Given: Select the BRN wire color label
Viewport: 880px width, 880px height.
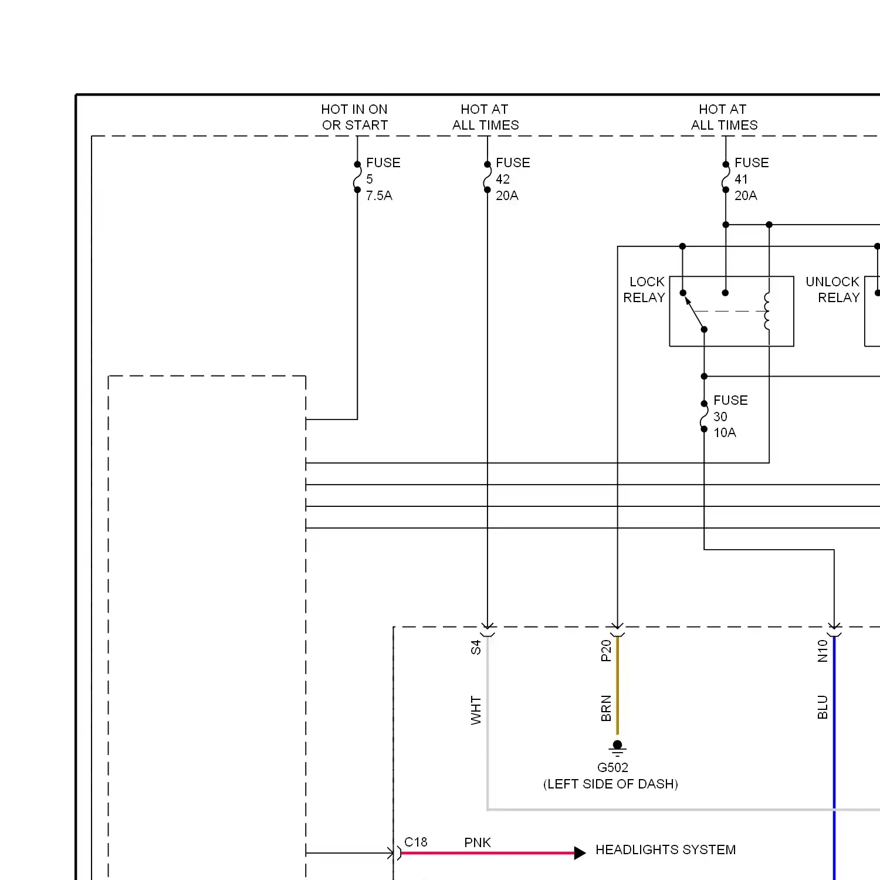Looking at the screenshot, I should [x=606, y=708].
